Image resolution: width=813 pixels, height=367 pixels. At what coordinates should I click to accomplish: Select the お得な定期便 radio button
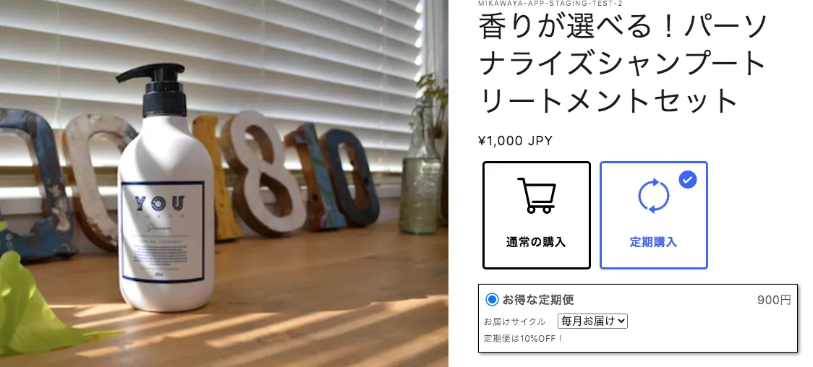492,300
